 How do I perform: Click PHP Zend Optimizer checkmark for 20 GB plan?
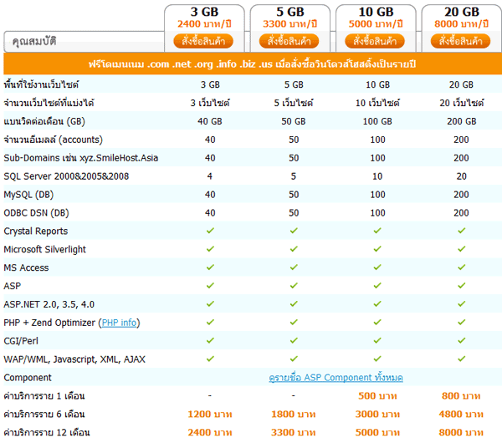(x=461, y=322)
